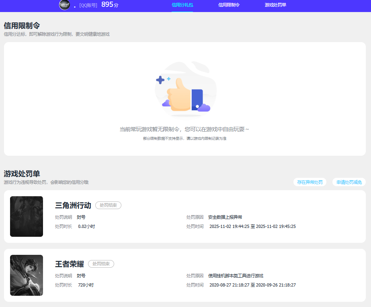Open the 信用分礼包 tab
Viewport: 371px width, 307px height.
click(x=182, y=5)
